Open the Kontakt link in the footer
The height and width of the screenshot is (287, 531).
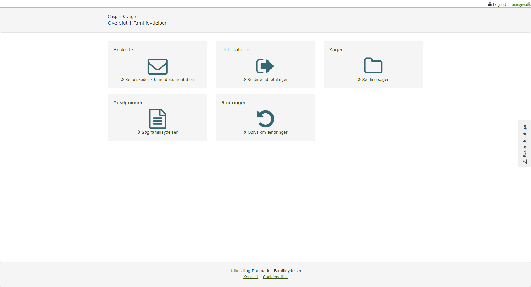(x=251, y=277)
